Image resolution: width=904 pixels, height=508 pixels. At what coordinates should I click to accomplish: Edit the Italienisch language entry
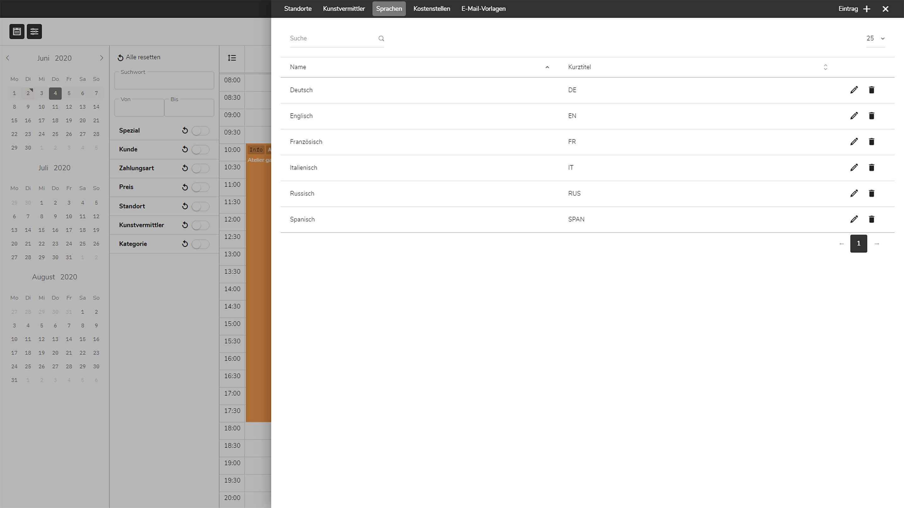tap(854, 167)
